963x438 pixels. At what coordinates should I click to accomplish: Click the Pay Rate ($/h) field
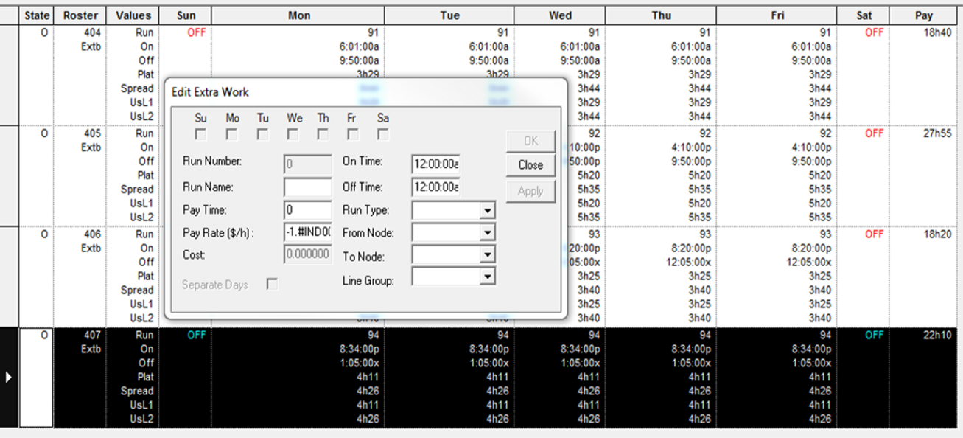307,233
